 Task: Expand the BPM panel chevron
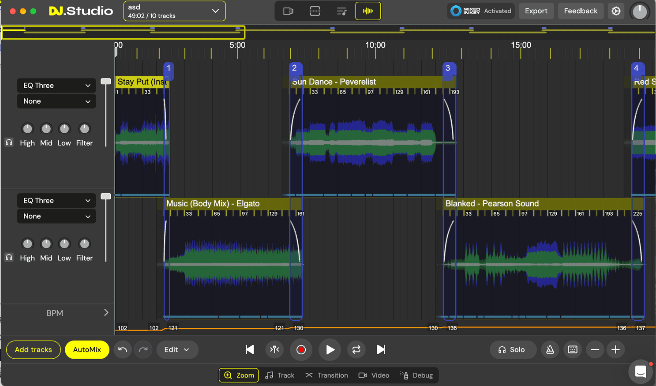[106, 312]
